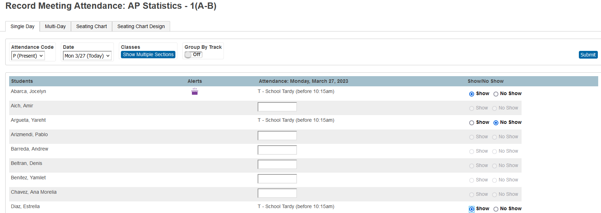
Task: Open the Attendance Code dropdown
Action: (x=28, y=55)
